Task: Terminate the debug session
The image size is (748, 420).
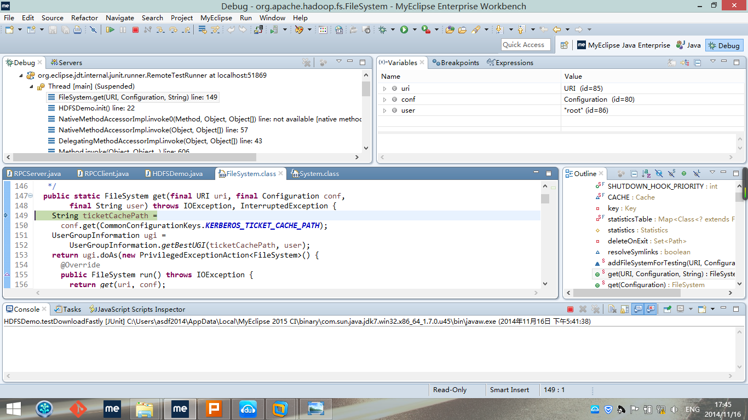Action: (135, 30)
